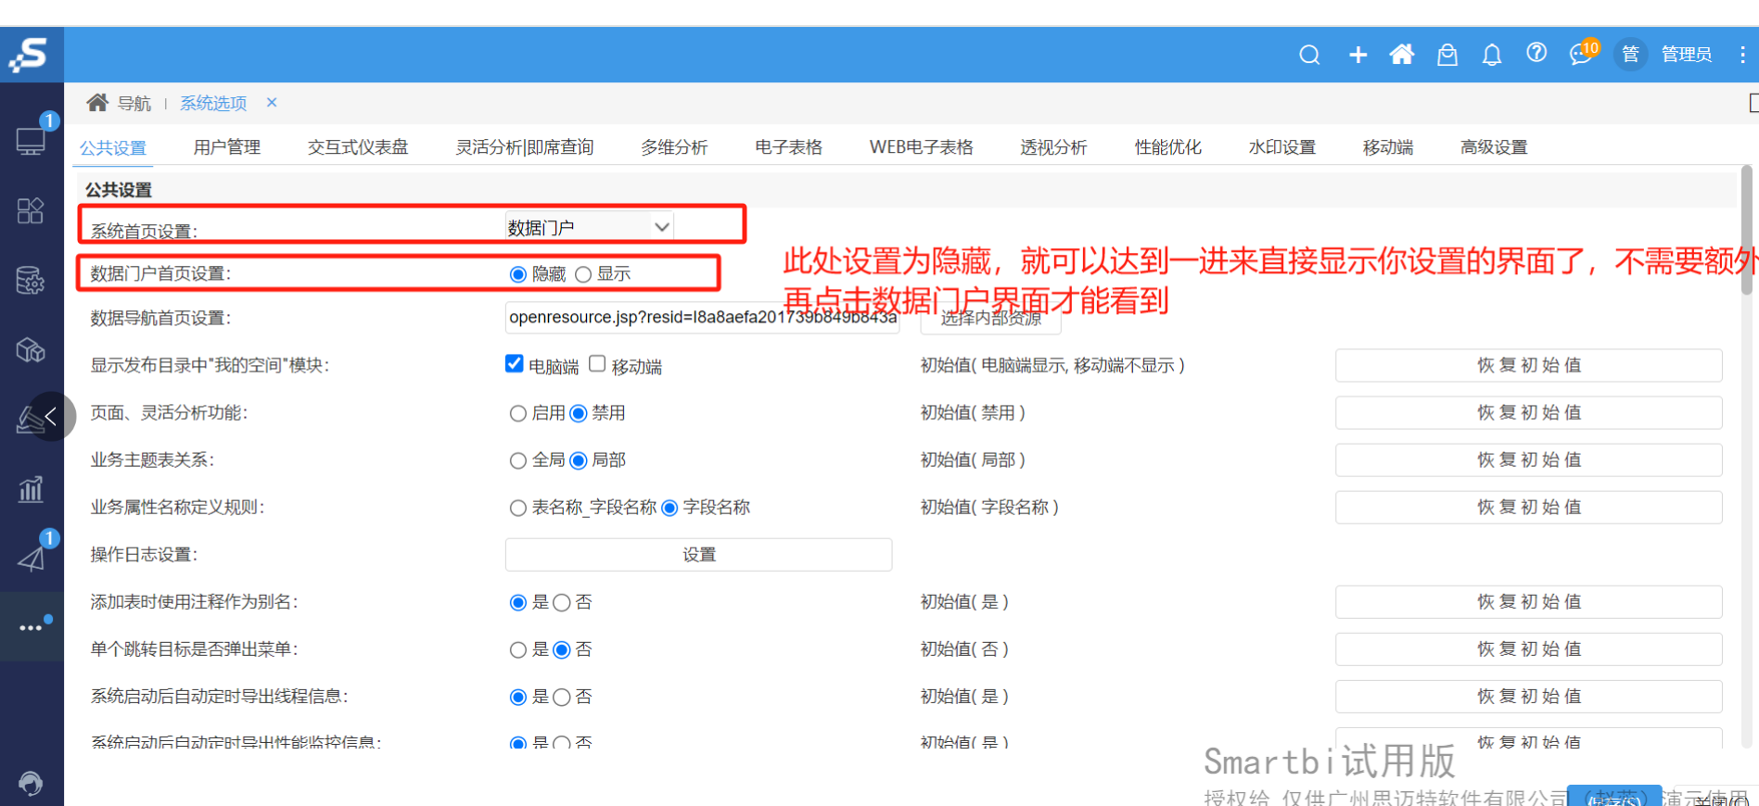
Task: Open the search icon in header
Action: (1309, 55)
